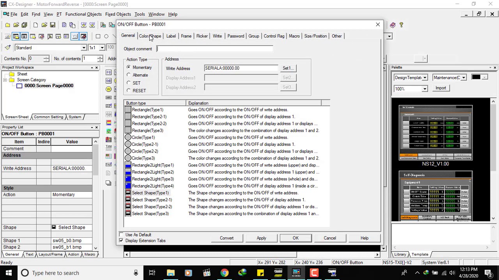Viewport: 499px width, 280px height.
Task: Click the Apply button
Action: pos(262,238)
